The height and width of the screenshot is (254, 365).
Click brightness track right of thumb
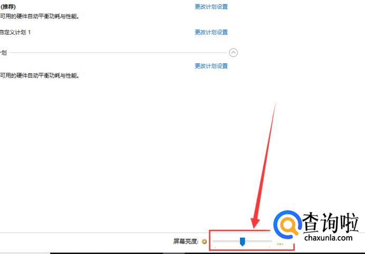pos(258,241)
